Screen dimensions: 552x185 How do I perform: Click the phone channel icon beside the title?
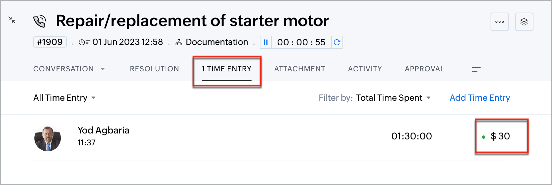pyautogui.click(x=40, y=21)
